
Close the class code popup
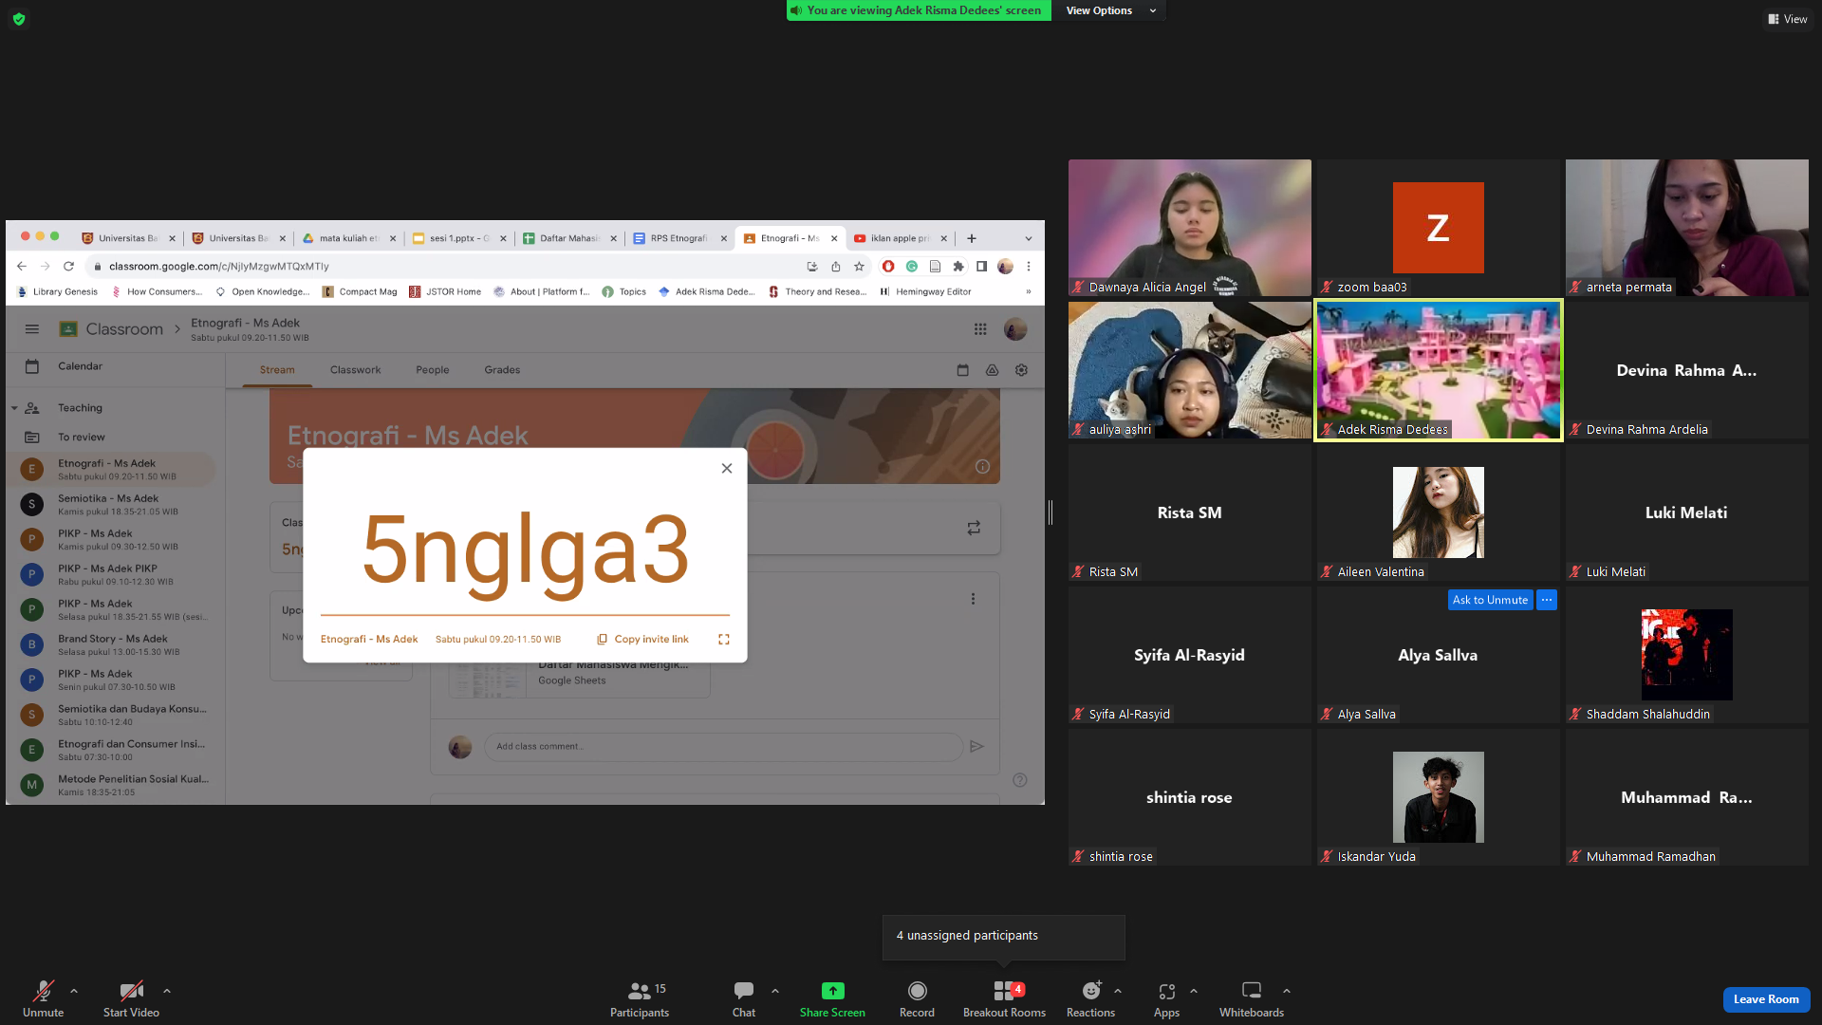coord(727,468)
